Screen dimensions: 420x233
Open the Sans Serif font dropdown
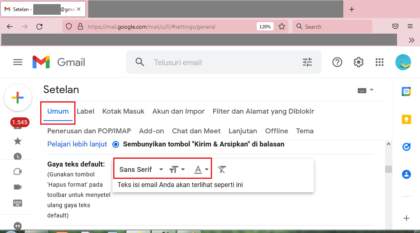tap(141, 169)
